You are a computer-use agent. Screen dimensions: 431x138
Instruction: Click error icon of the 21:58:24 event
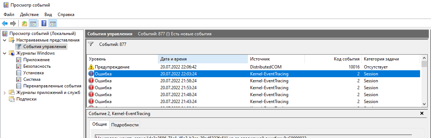[x=91, y=81]
